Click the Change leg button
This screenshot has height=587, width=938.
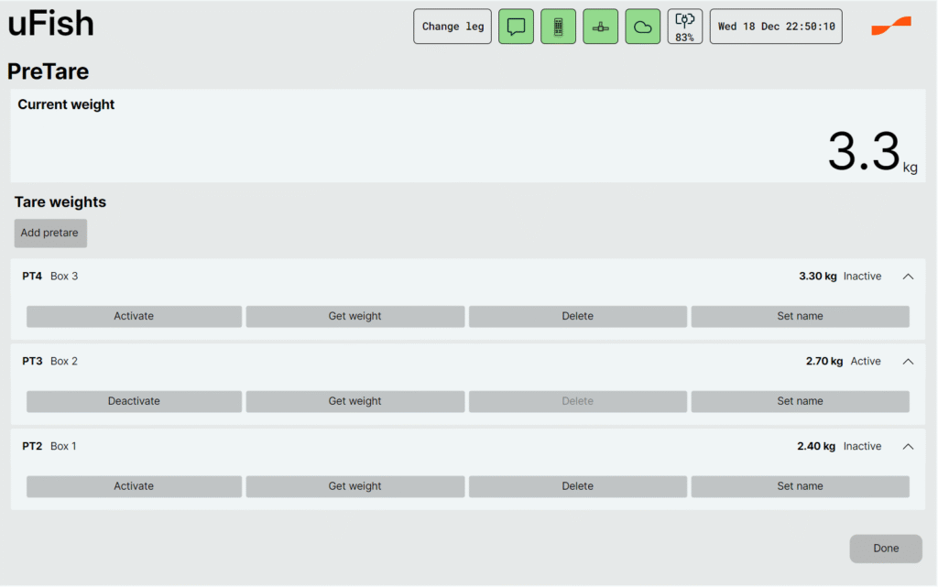[x=453, y=27]
